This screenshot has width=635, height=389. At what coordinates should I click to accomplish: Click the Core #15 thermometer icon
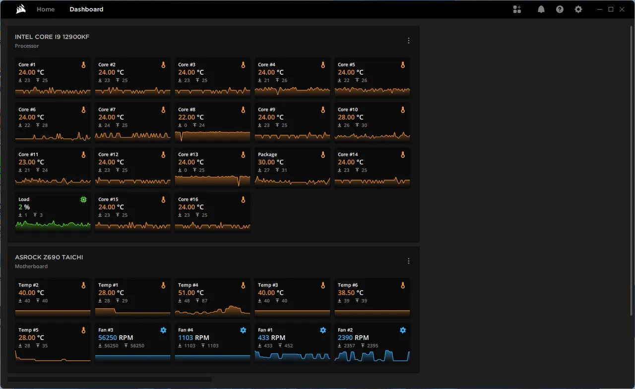163,200
